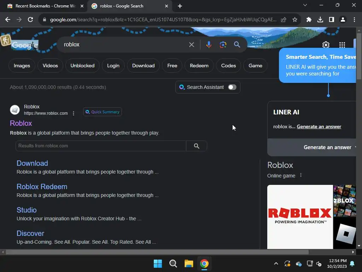Open the Download sitelink

(32, 163)
